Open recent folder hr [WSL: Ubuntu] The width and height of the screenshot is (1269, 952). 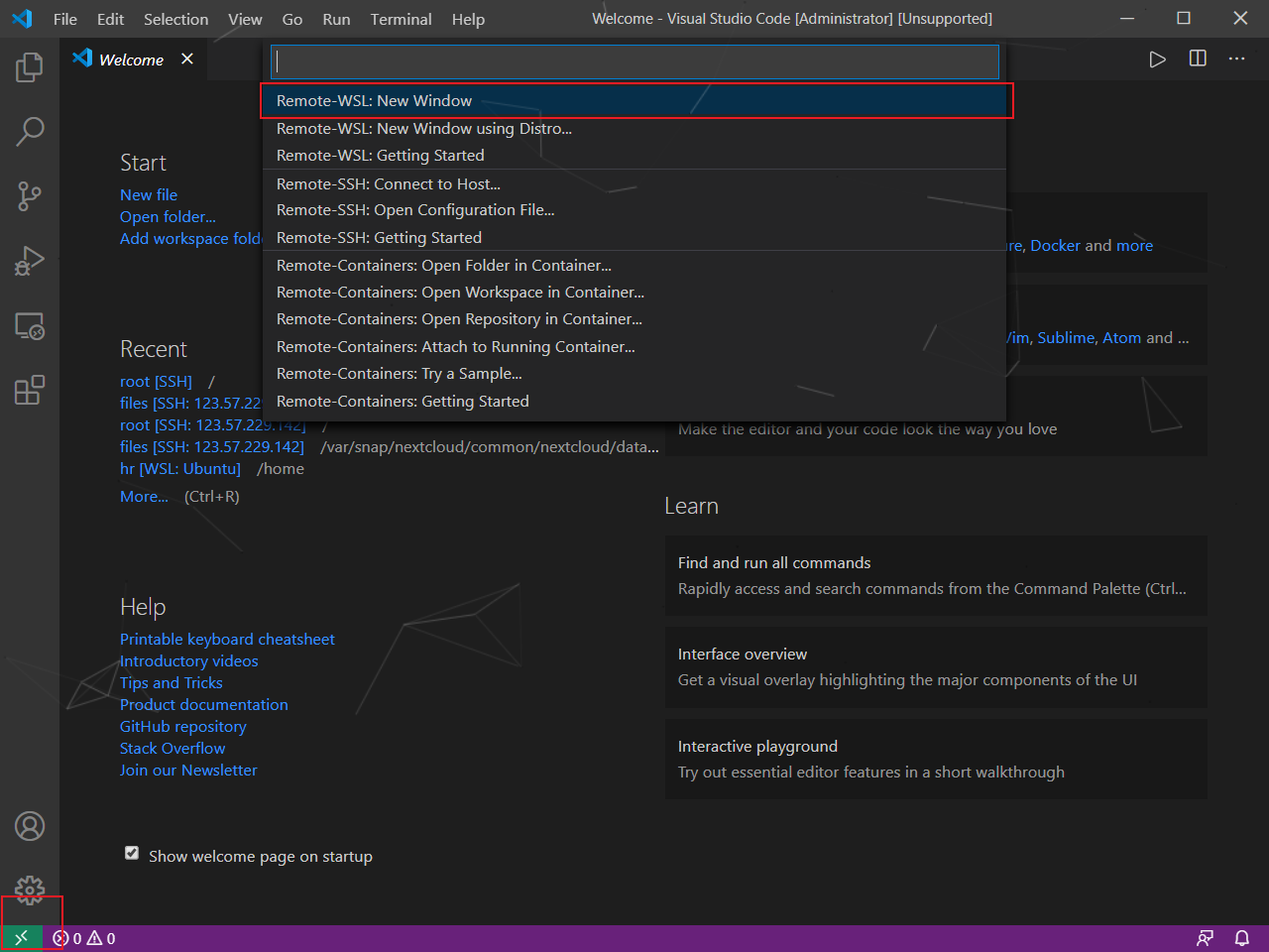pyautogui.click(x=180, y=468)
